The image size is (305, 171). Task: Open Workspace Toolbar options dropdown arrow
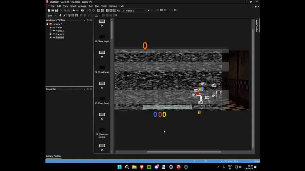[85, 20]
